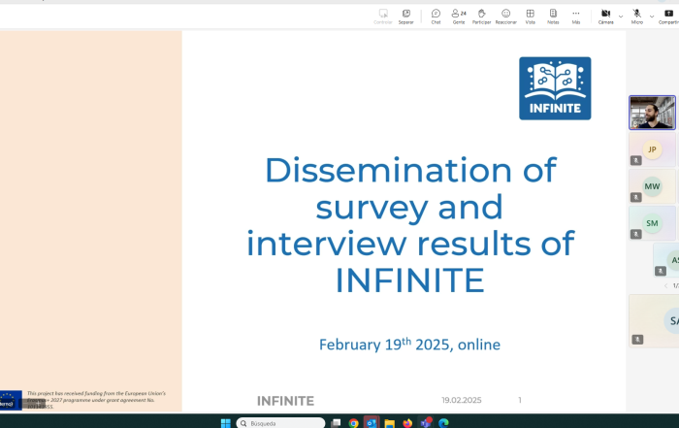
Task: Open Microsoft Teams from the taskbar
Action: pos(425,423)
